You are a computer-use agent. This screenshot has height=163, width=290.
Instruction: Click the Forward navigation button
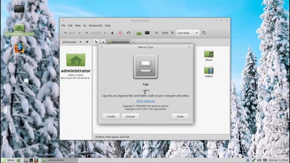point(93,33)
